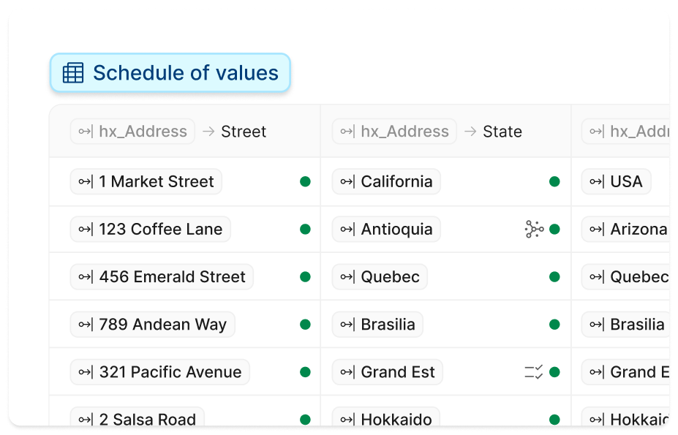The image size is (678, 435).
Task: Click the green dot next to 789 Andean Way
Action: pos(305,325)
